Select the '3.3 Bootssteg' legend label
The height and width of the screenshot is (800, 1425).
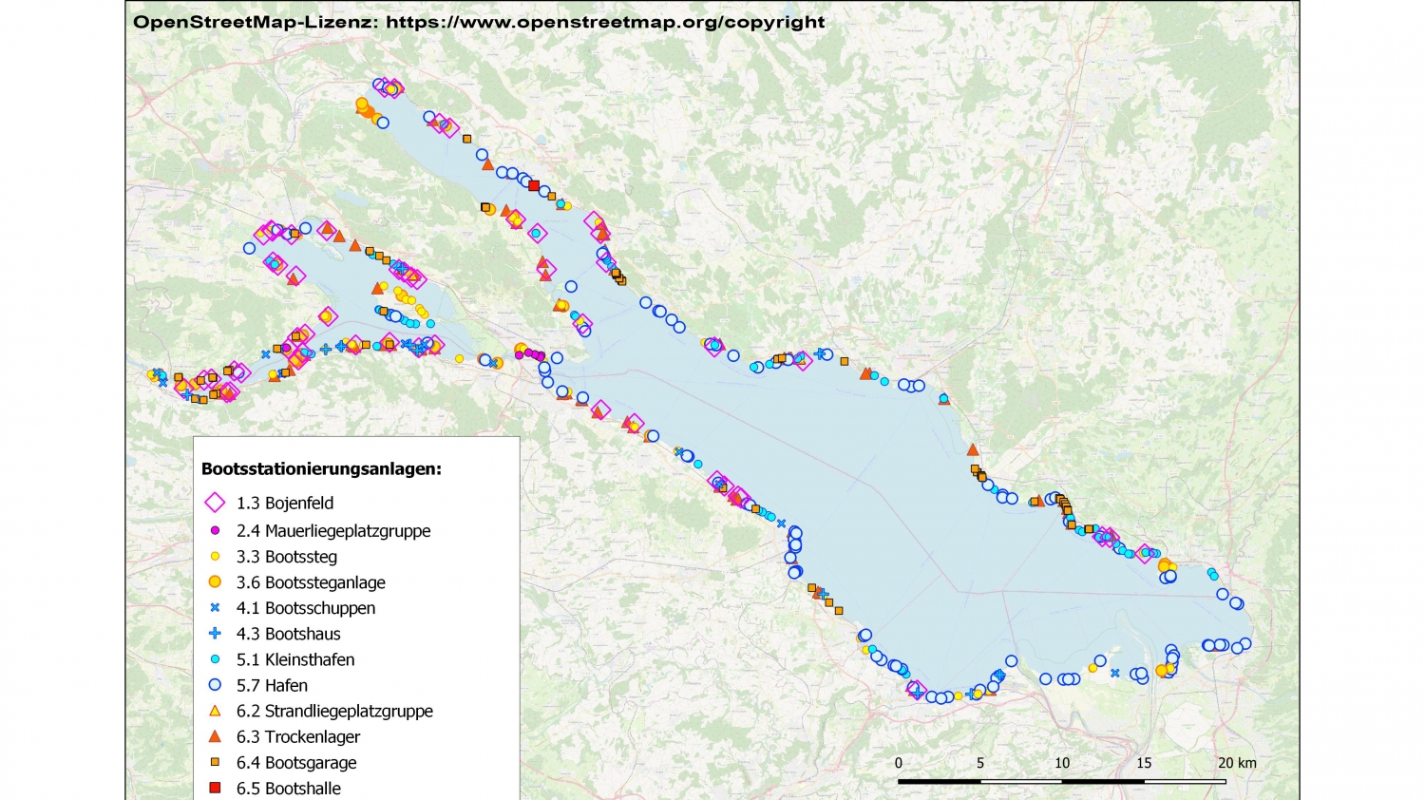[x=287, y=557]
